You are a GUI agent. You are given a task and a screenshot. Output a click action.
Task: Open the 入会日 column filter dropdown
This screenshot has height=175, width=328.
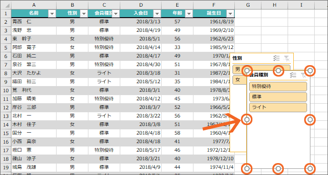click(x=157, y=14)
